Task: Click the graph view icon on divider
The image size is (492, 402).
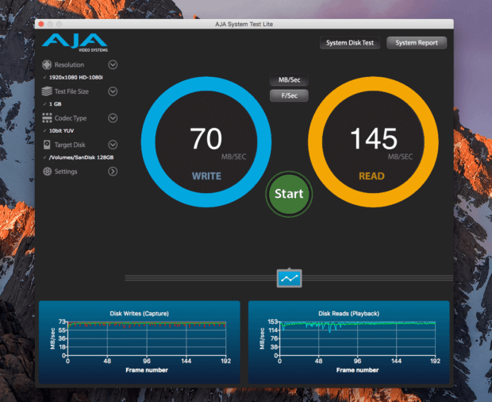Action: point(289,278)
